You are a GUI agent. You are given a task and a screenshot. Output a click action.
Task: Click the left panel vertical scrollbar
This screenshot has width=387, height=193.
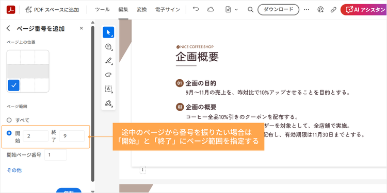[x=92, y=103]
